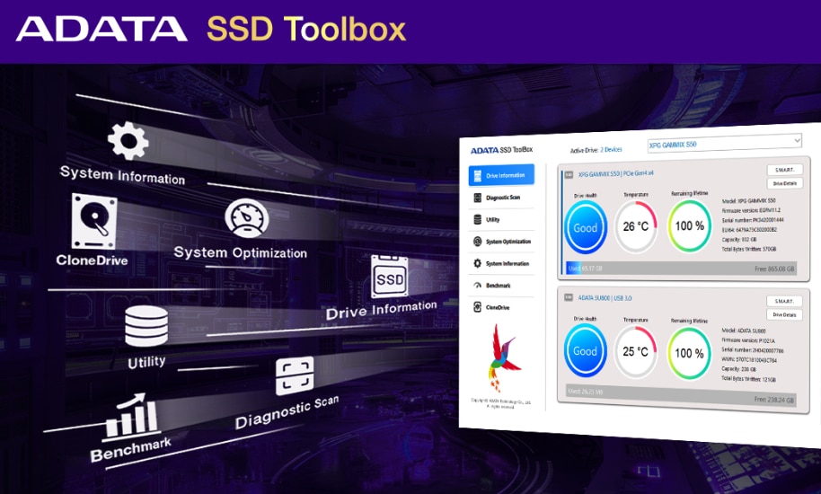Click the Model: ADATA SU800 line
The image size is (821, 494).
[x=744, y=331]
